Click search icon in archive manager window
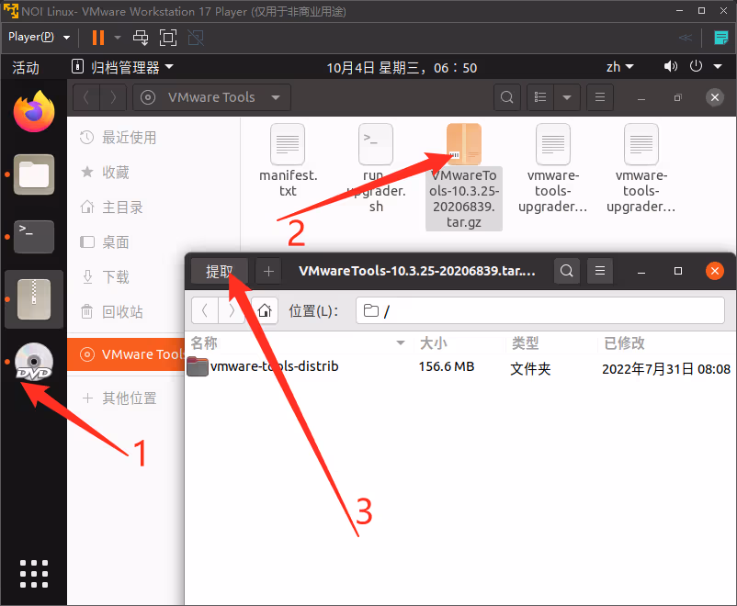 coord(568,271)
